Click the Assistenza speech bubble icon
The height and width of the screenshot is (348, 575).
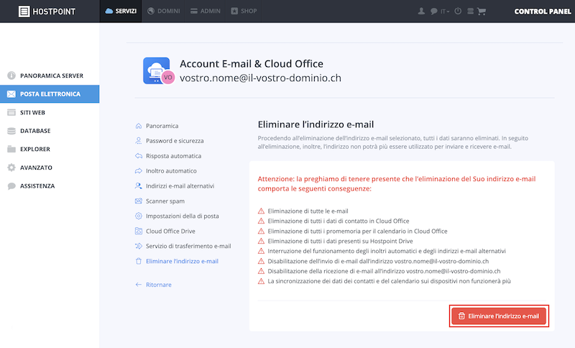pyautogui.click(x=11, y=186)
